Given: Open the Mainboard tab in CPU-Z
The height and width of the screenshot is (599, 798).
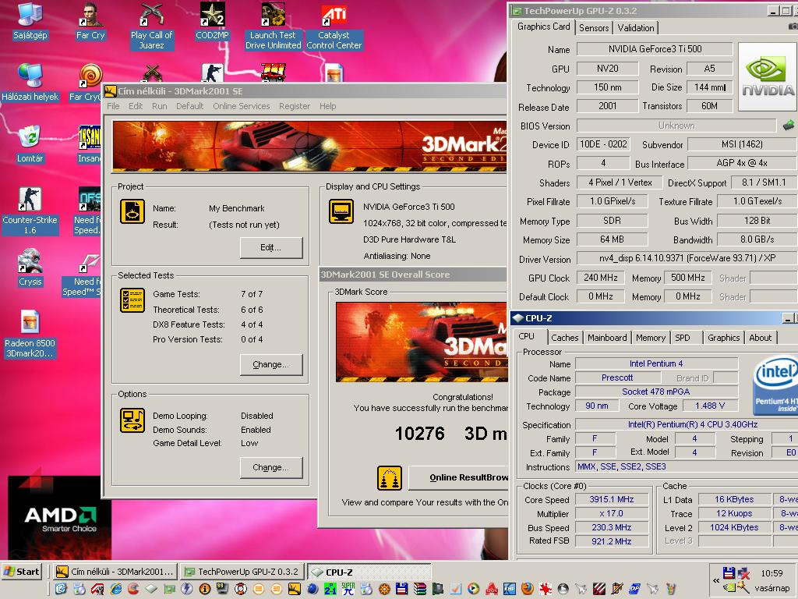Looking at the screenshot, I should [x=607, y=337].
